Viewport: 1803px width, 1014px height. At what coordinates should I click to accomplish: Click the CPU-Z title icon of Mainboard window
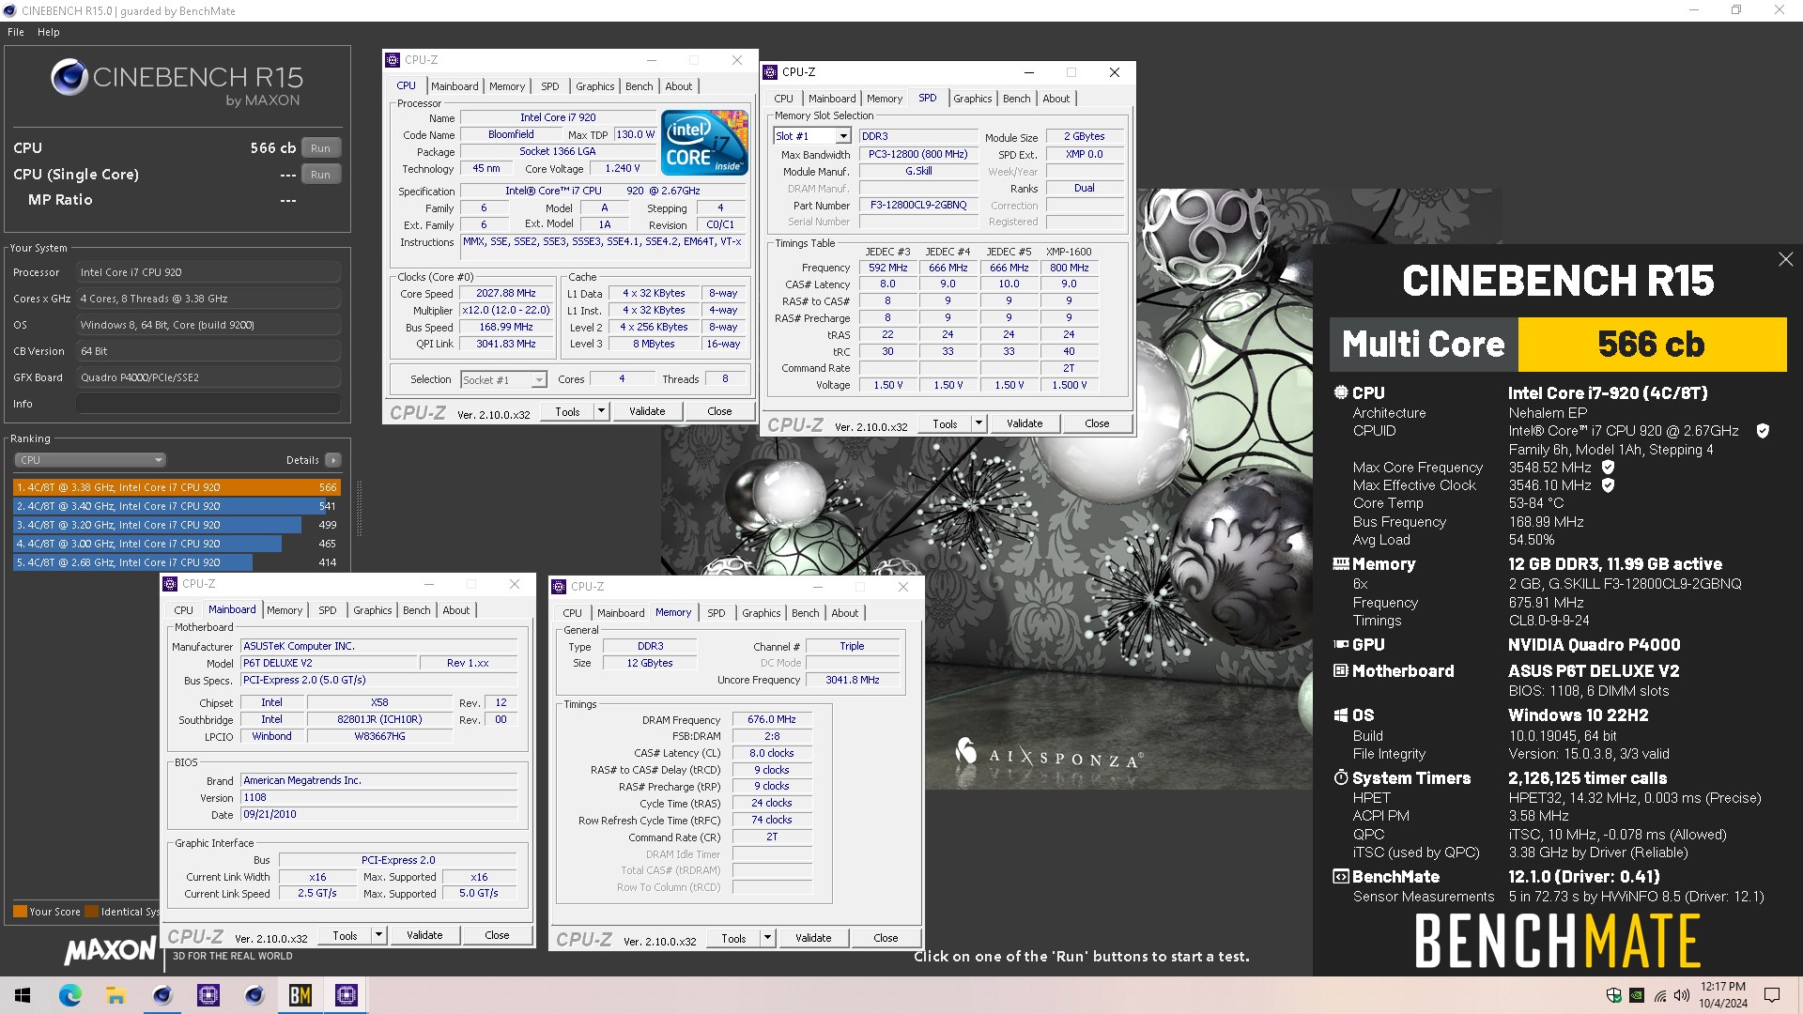170,584
